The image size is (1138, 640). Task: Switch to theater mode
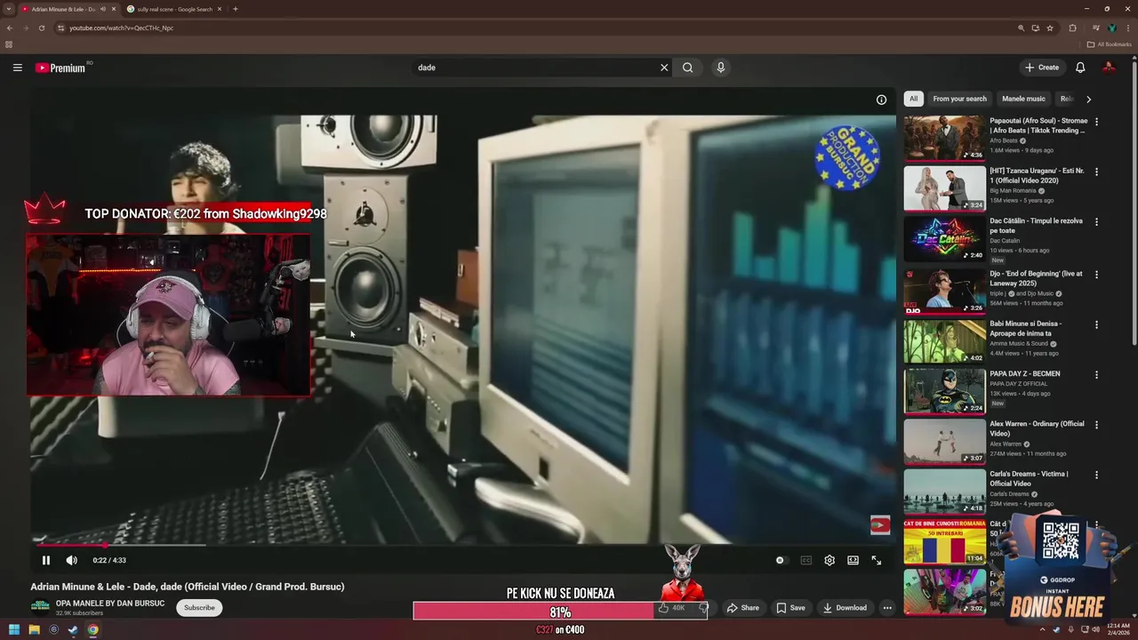point(853,560)
